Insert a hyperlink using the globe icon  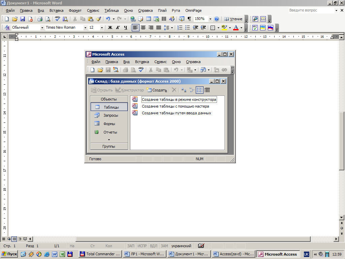tap(133, 19)
